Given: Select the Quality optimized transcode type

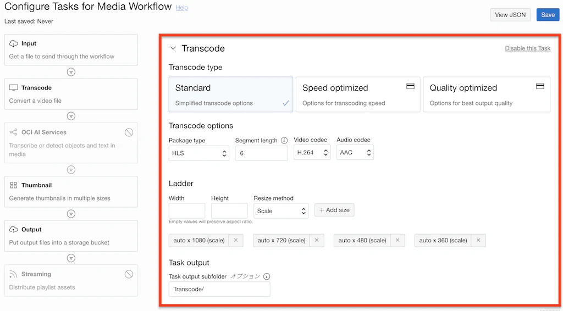Looking at the screenshot, I should point(487,95).
